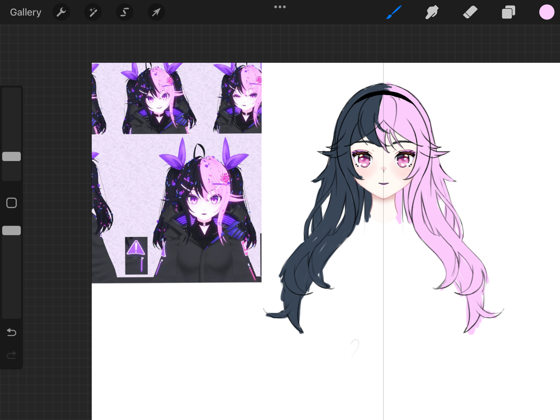Select the Selection S-ribbon tool

[125, 12]
